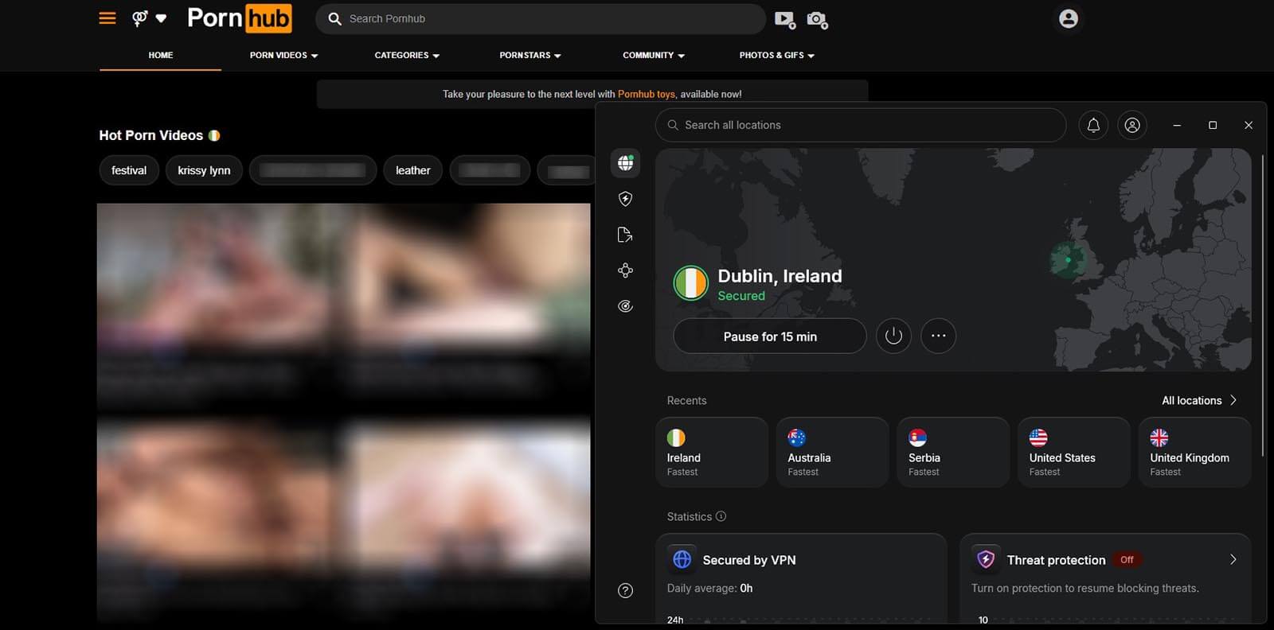Image resolution: width=1274 pixels, height=630 pixels.
Task: Open the file sharing icon in VPN sidebar
Action: (626, 235)
